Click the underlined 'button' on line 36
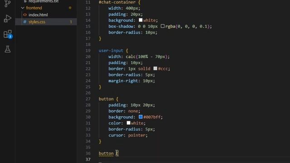The image size is (290, 163). coord(106,153)
